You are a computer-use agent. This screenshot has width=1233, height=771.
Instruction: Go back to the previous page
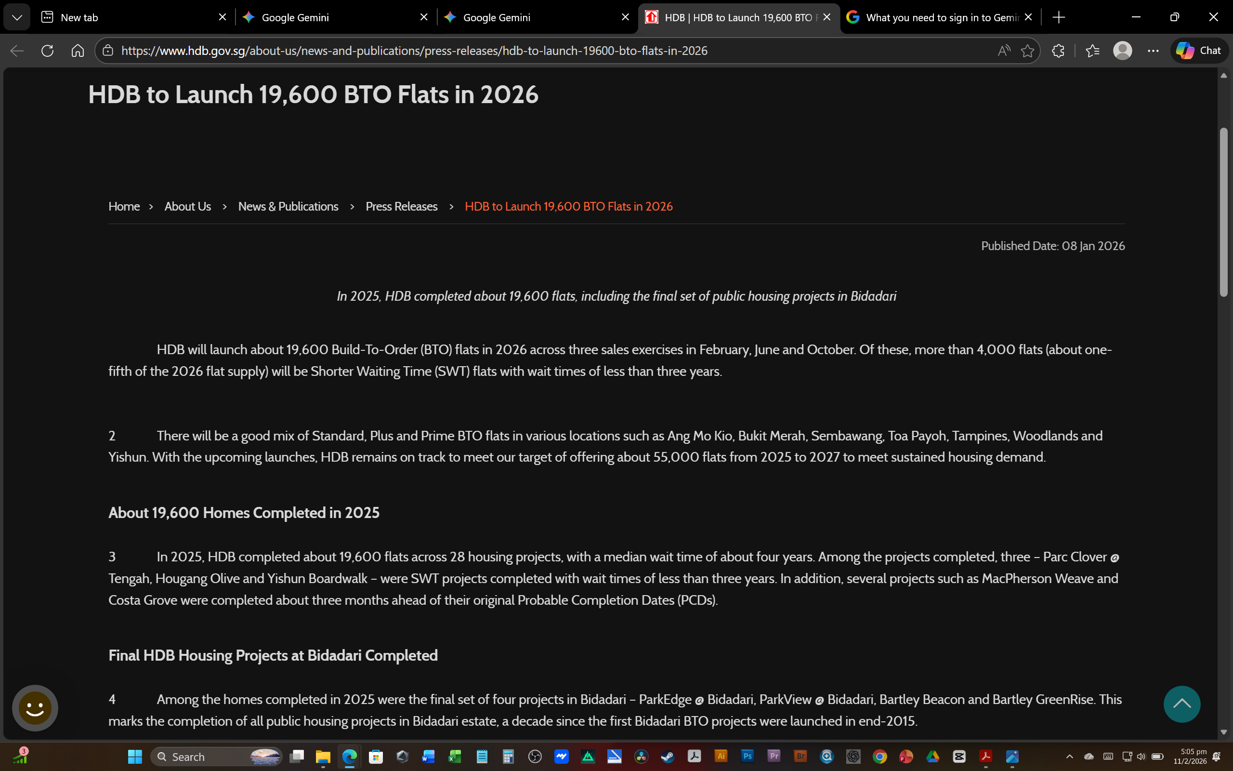coord(17,51)
